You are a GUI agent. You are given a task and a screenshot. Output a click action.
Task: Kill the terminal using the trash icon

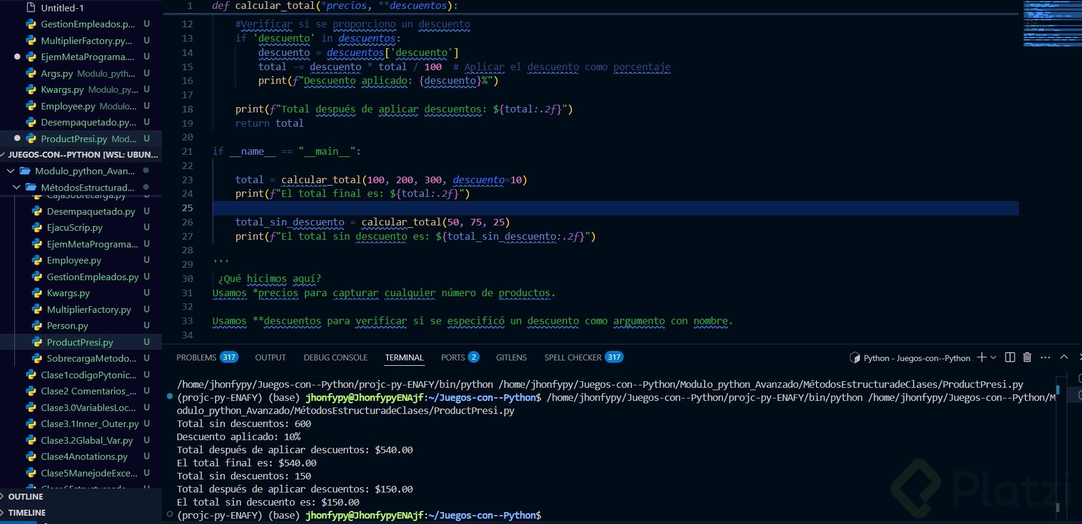pos(1027,357)
